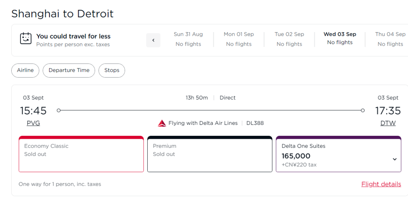Open the Stops filter
408x206 pixels.
pyautogui.click(x=112, y=71)
